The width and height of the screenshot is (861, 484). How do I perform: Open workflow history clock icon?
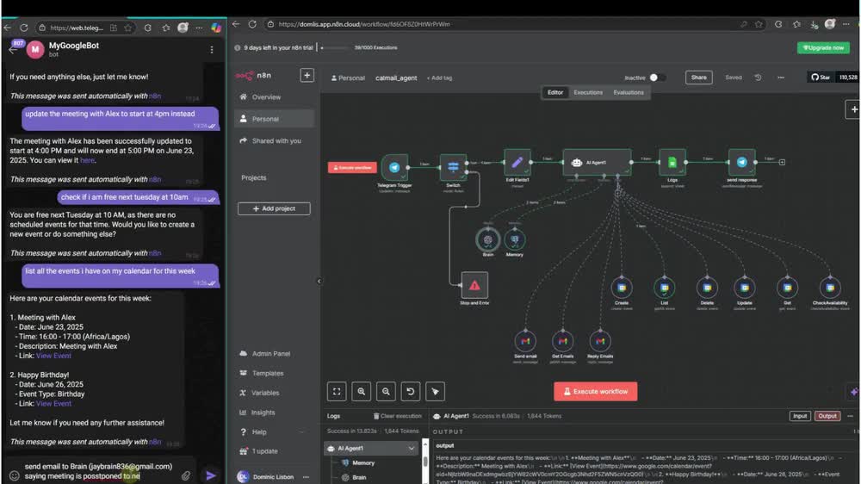click(x=758, y=78)
